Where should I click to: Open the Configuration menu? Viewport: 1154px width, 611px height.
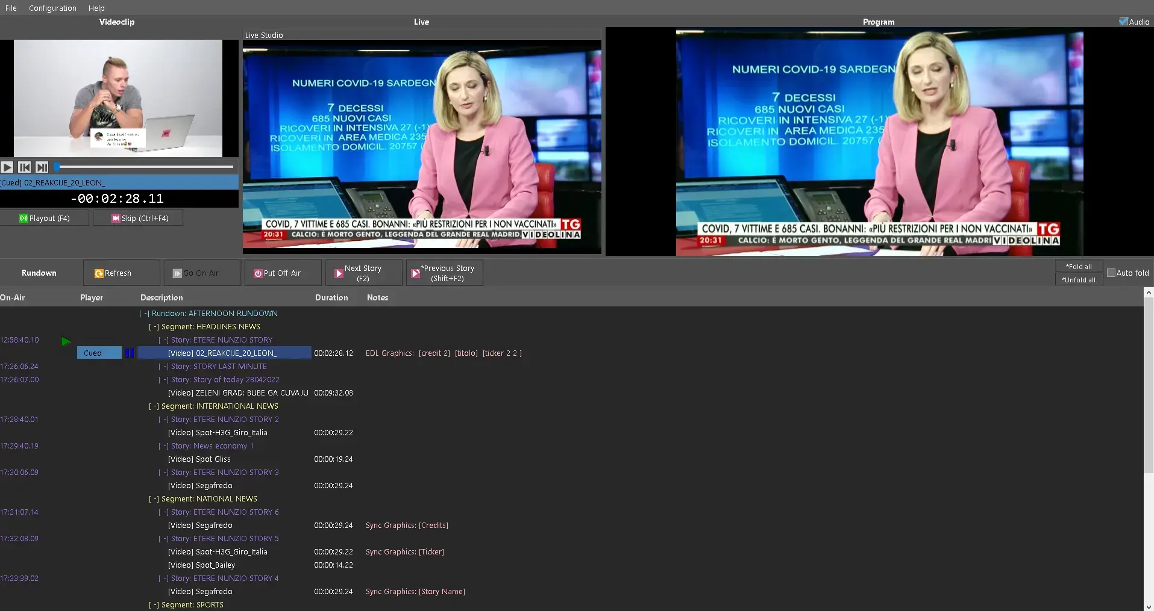click(52, 8)
